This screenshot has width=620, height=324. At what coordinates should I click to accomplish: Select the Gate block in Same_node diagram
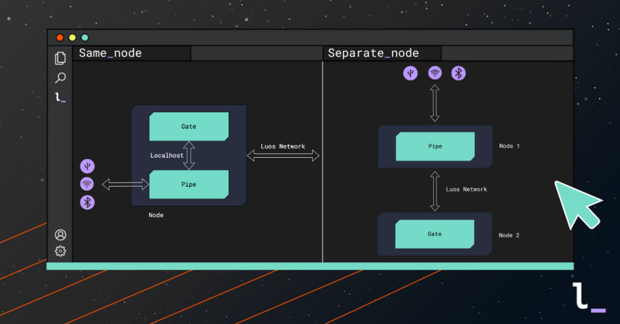point(189,127)
